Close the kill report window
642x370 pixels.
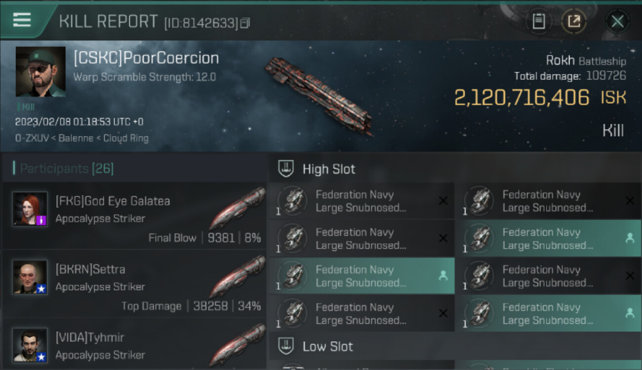coord(617,21)
